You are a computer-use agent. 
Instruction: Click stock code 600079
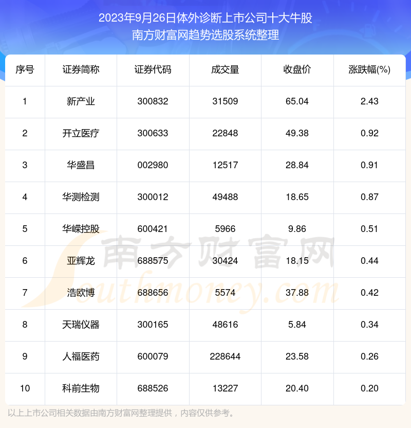[153, 356]
